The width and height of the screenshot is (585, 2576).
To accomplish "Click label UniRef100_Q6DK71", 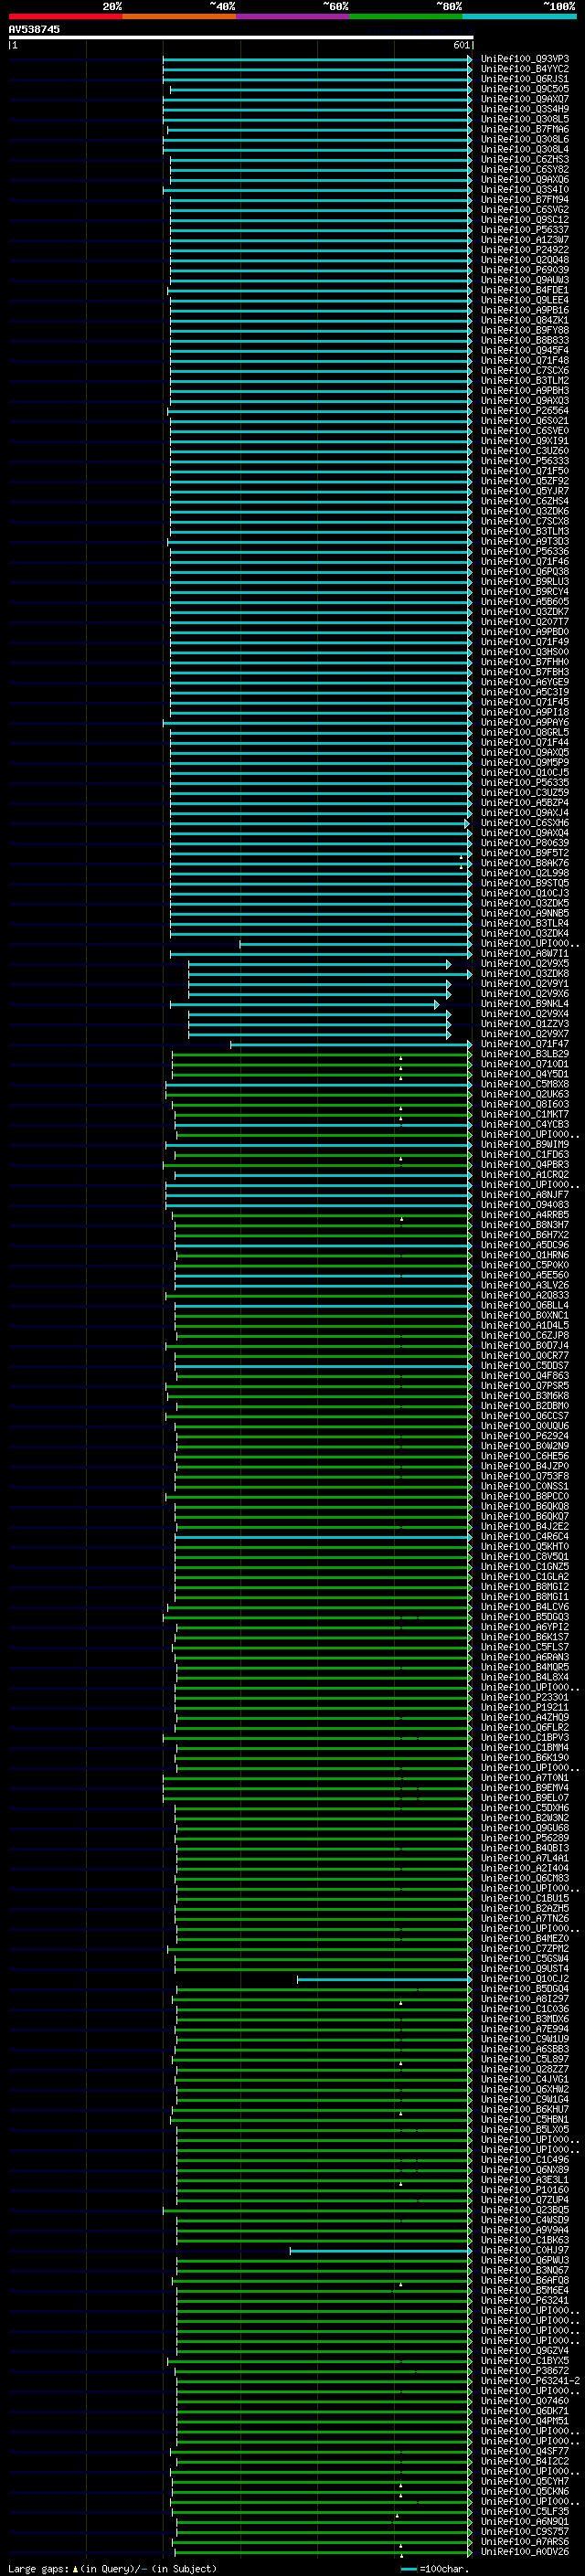I will tap(524, 2411).
